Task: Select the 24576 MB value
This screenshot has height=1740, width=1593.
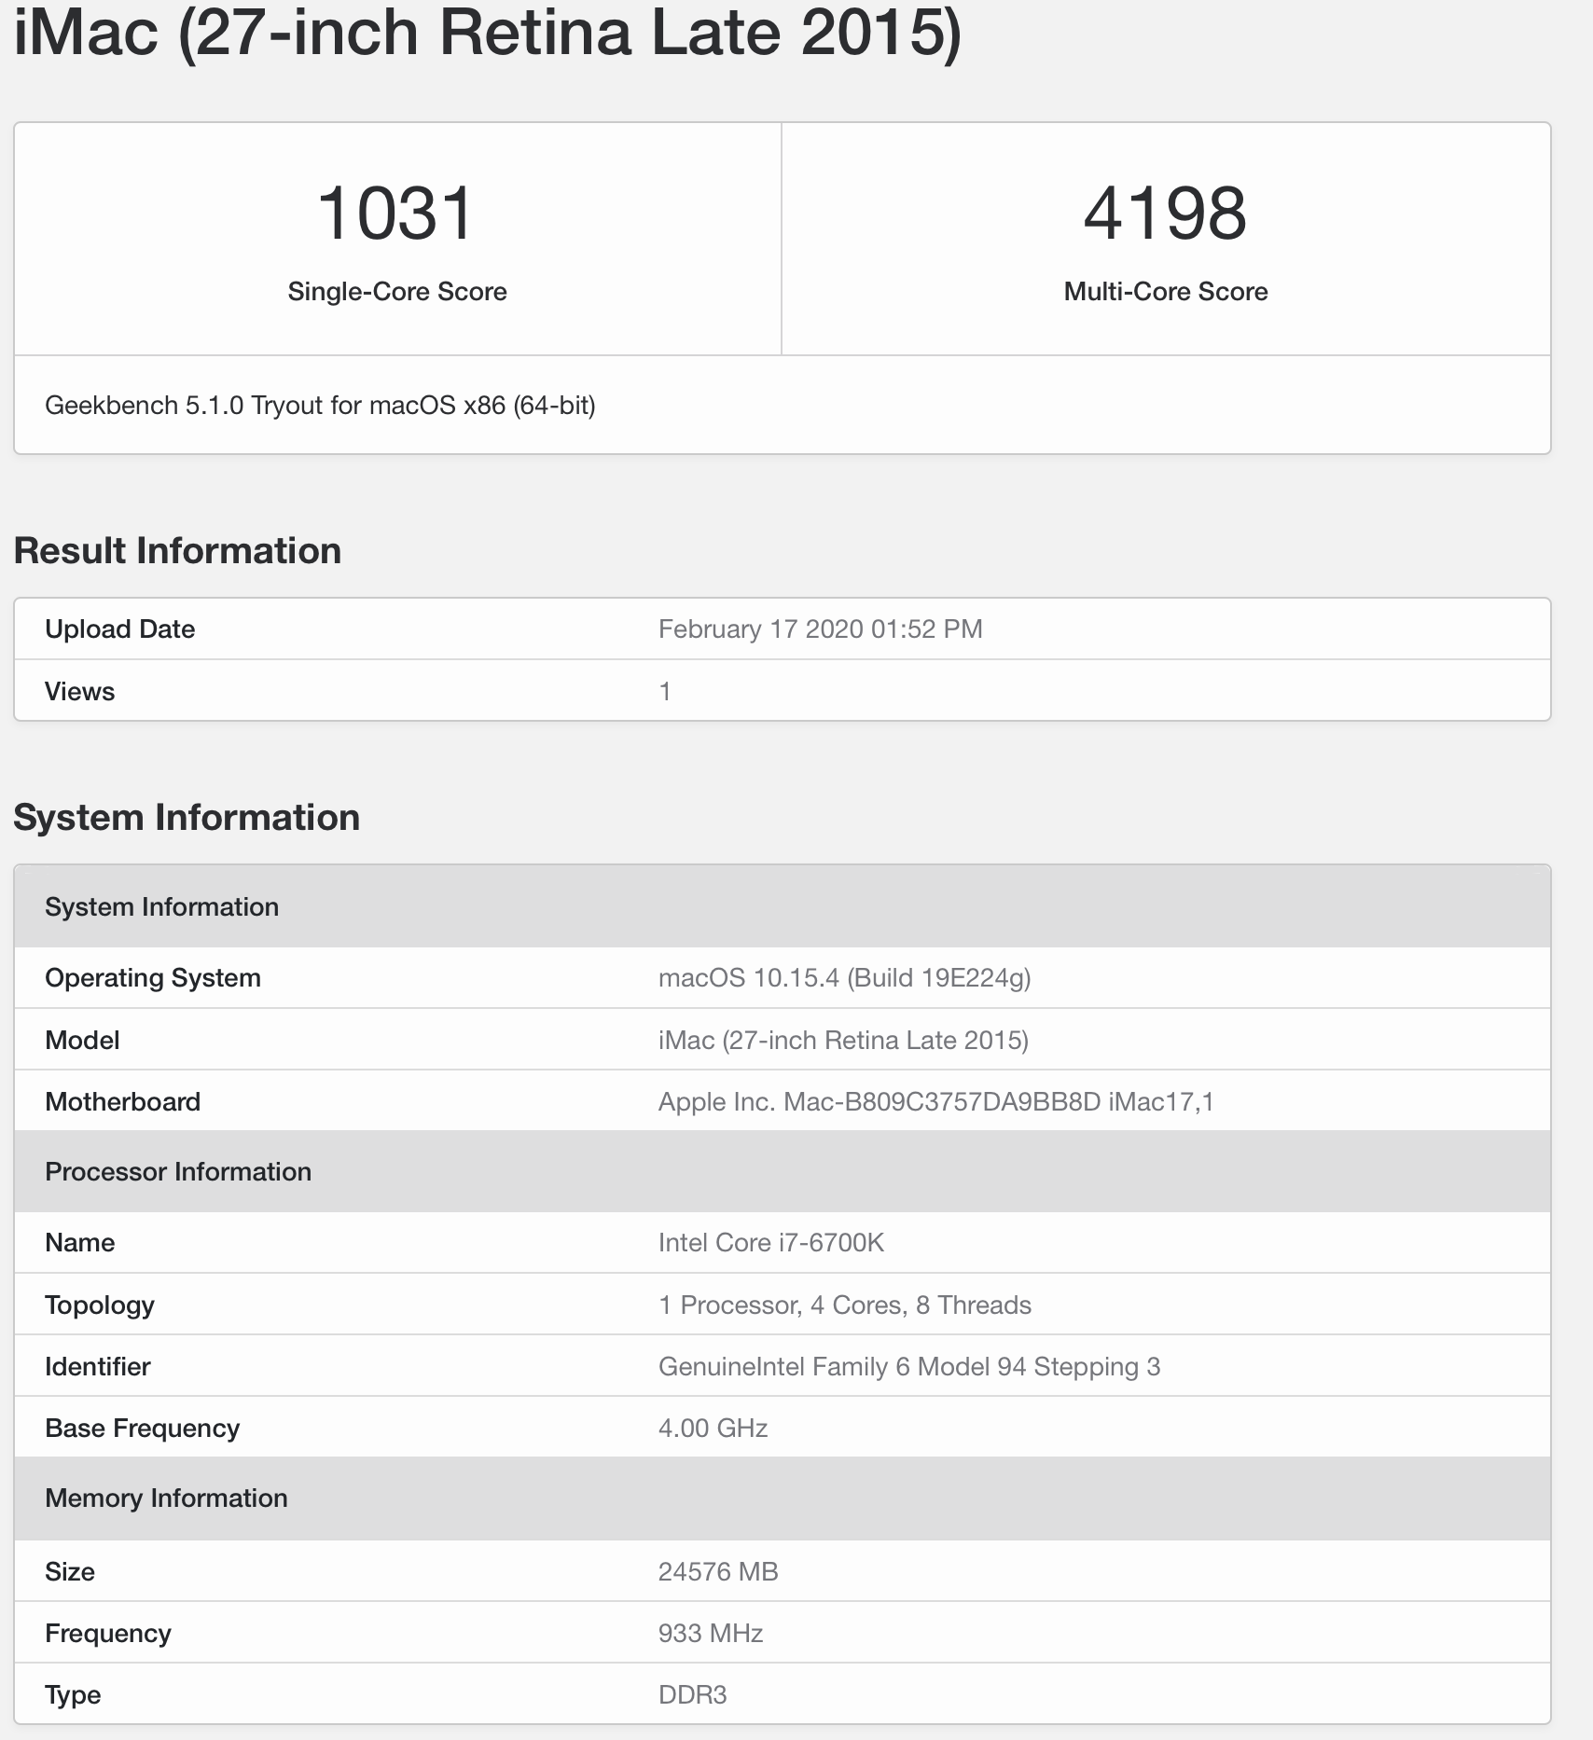Action: (718, 1572)
